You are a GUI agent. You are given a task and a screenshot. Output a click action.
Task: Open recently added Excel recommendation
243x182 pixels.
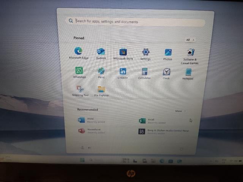pos(152,121)
